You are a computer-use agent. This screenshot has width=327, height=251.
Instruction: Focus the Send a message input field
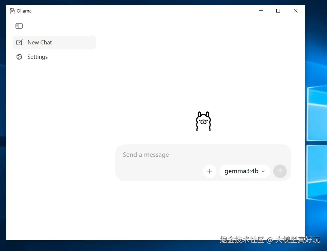point(203,155)
